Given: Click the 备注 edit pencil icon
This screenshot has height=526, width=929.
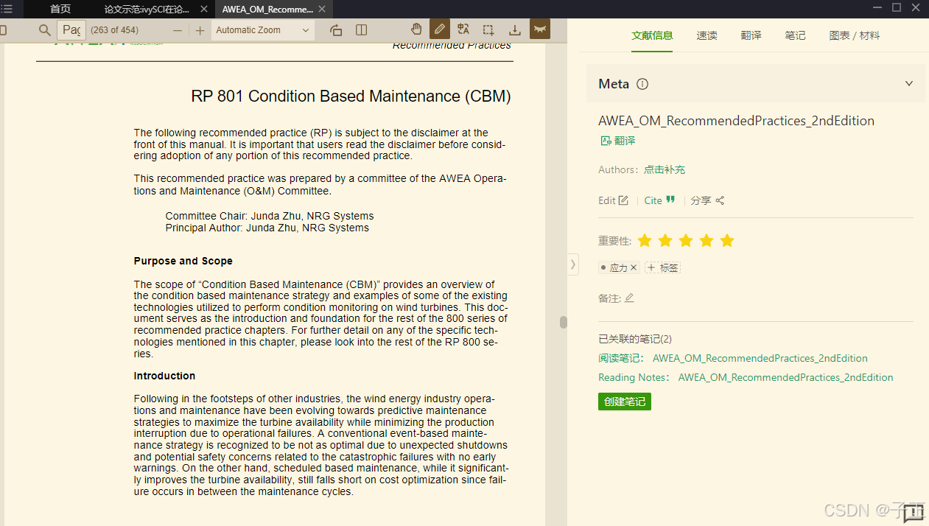Looking at the screenshot, I should pyautogui.click(x=629, y=298).
